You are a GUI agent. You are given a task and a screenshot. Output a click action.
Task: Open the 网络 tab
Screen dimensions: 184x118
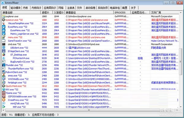(x=61, y=8)
